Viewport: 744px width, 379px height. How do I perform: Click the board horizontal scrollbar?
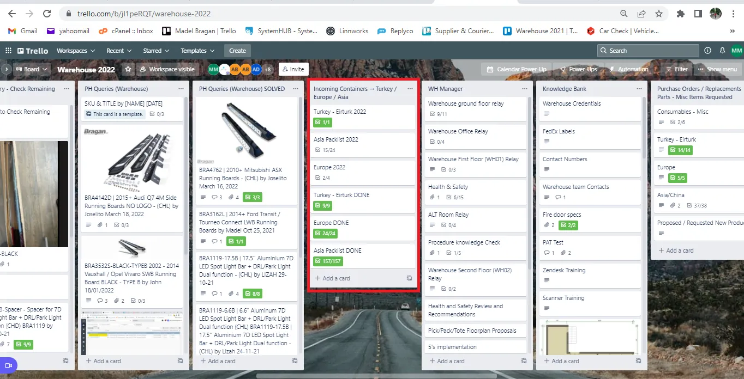pyautogui.click(x=376, y=376)
